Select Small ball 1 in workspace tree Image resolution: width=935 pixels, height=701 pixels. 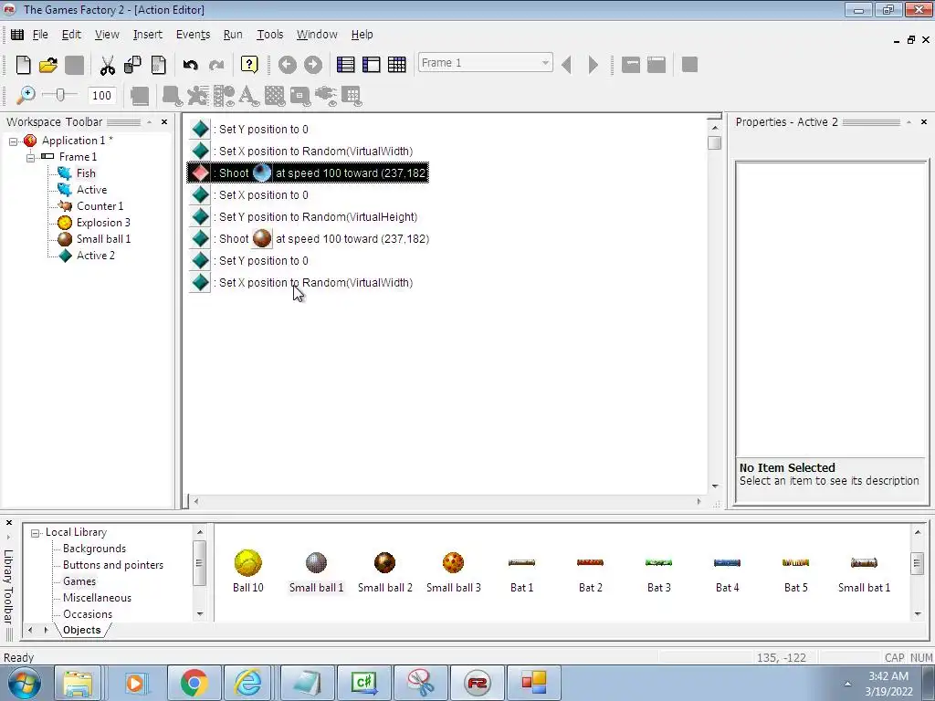(x=103, y=238)
